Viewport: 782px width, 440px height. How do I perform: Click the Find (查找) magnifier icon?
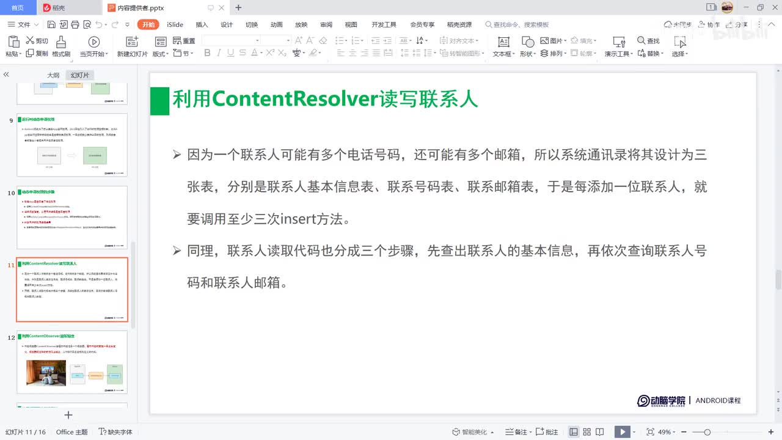click(x=641, y=40)
